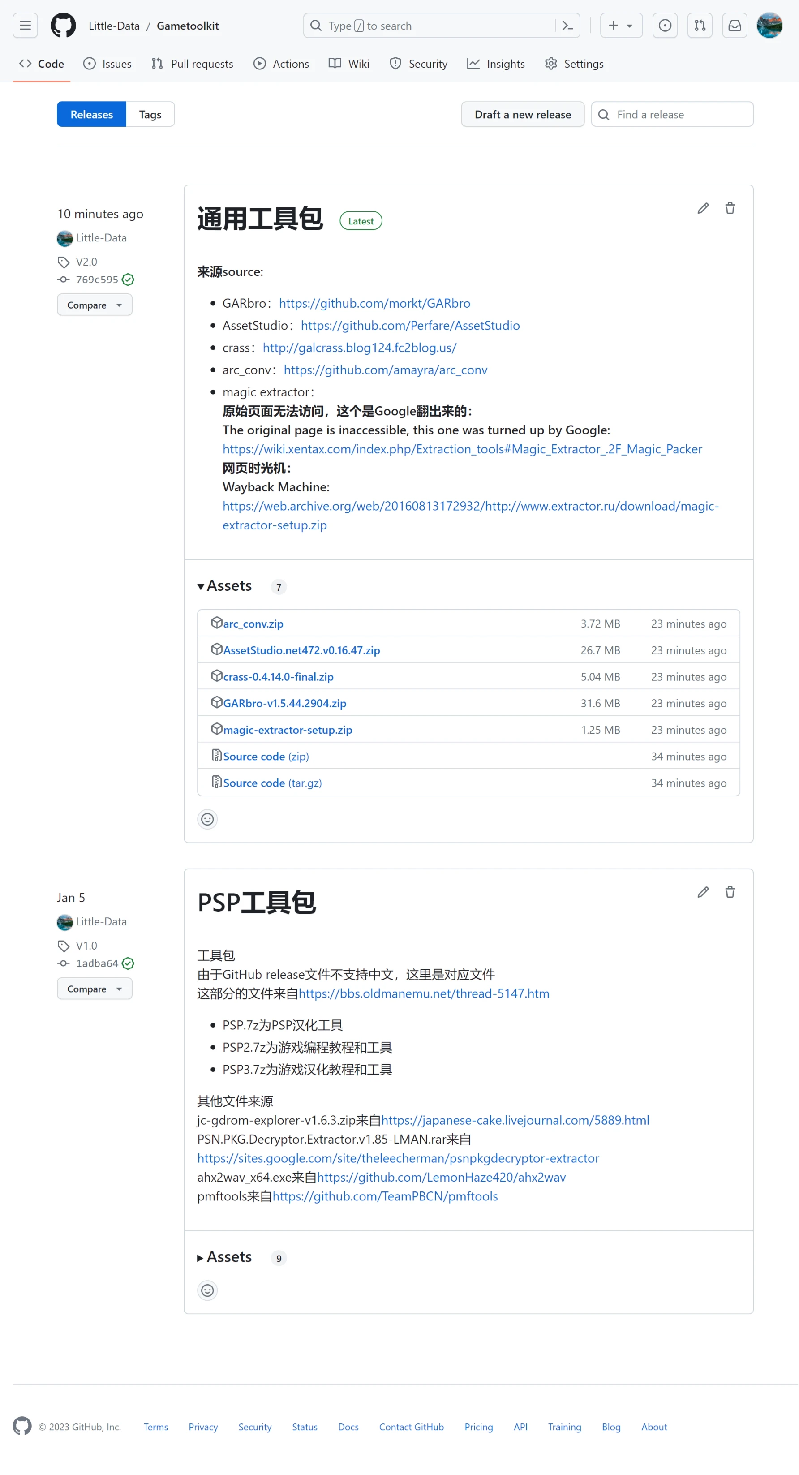
Task: Go to GitHub home via Octocat logo
Action: click(x=63, y=25)
